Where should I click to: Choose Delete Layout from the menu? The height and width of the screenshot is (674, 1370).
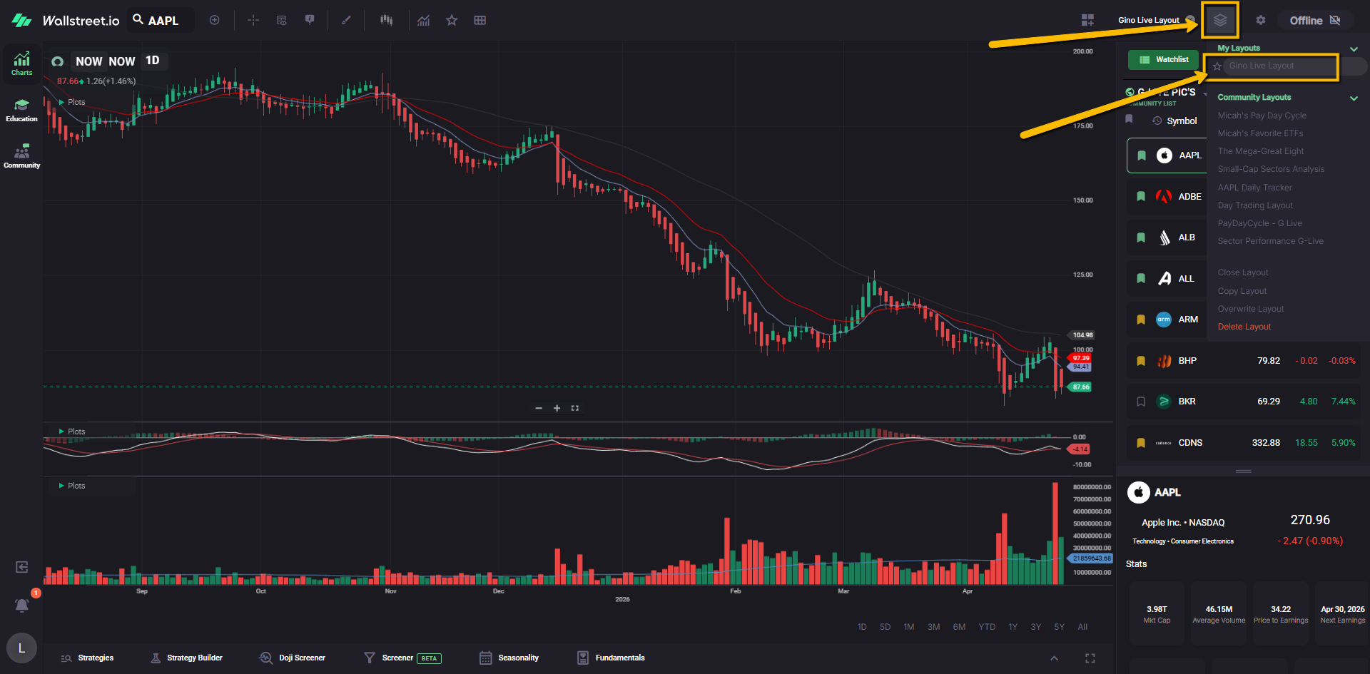click(1244, 327)
